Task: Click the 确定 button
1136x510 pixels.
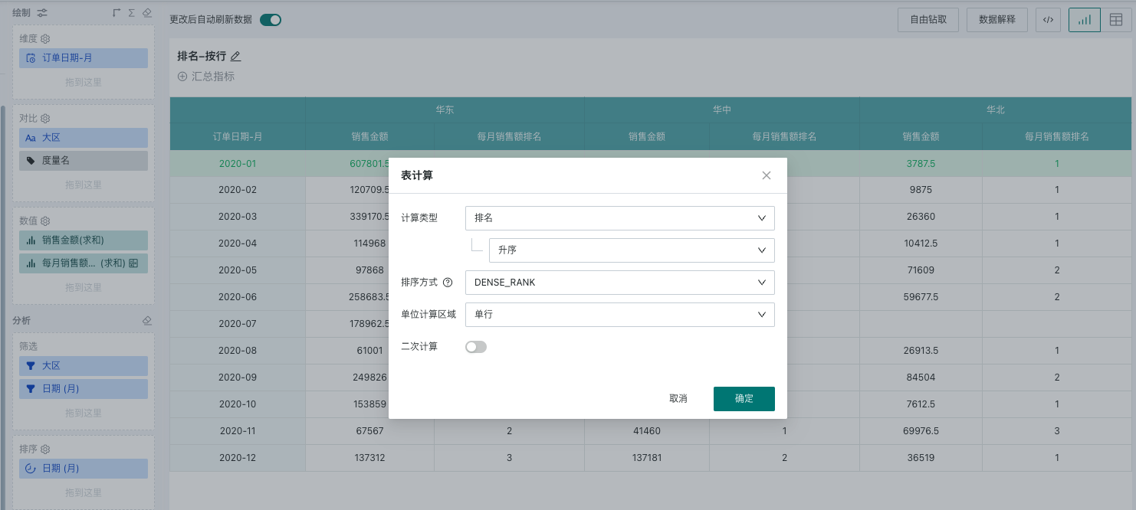Action: (x=744, y=399)
